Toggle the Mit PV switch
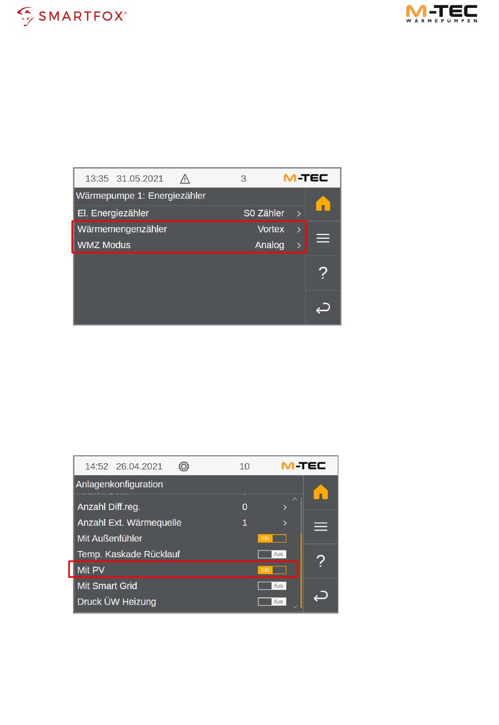Viewport: 499px width, 725px height. [272, 570]
